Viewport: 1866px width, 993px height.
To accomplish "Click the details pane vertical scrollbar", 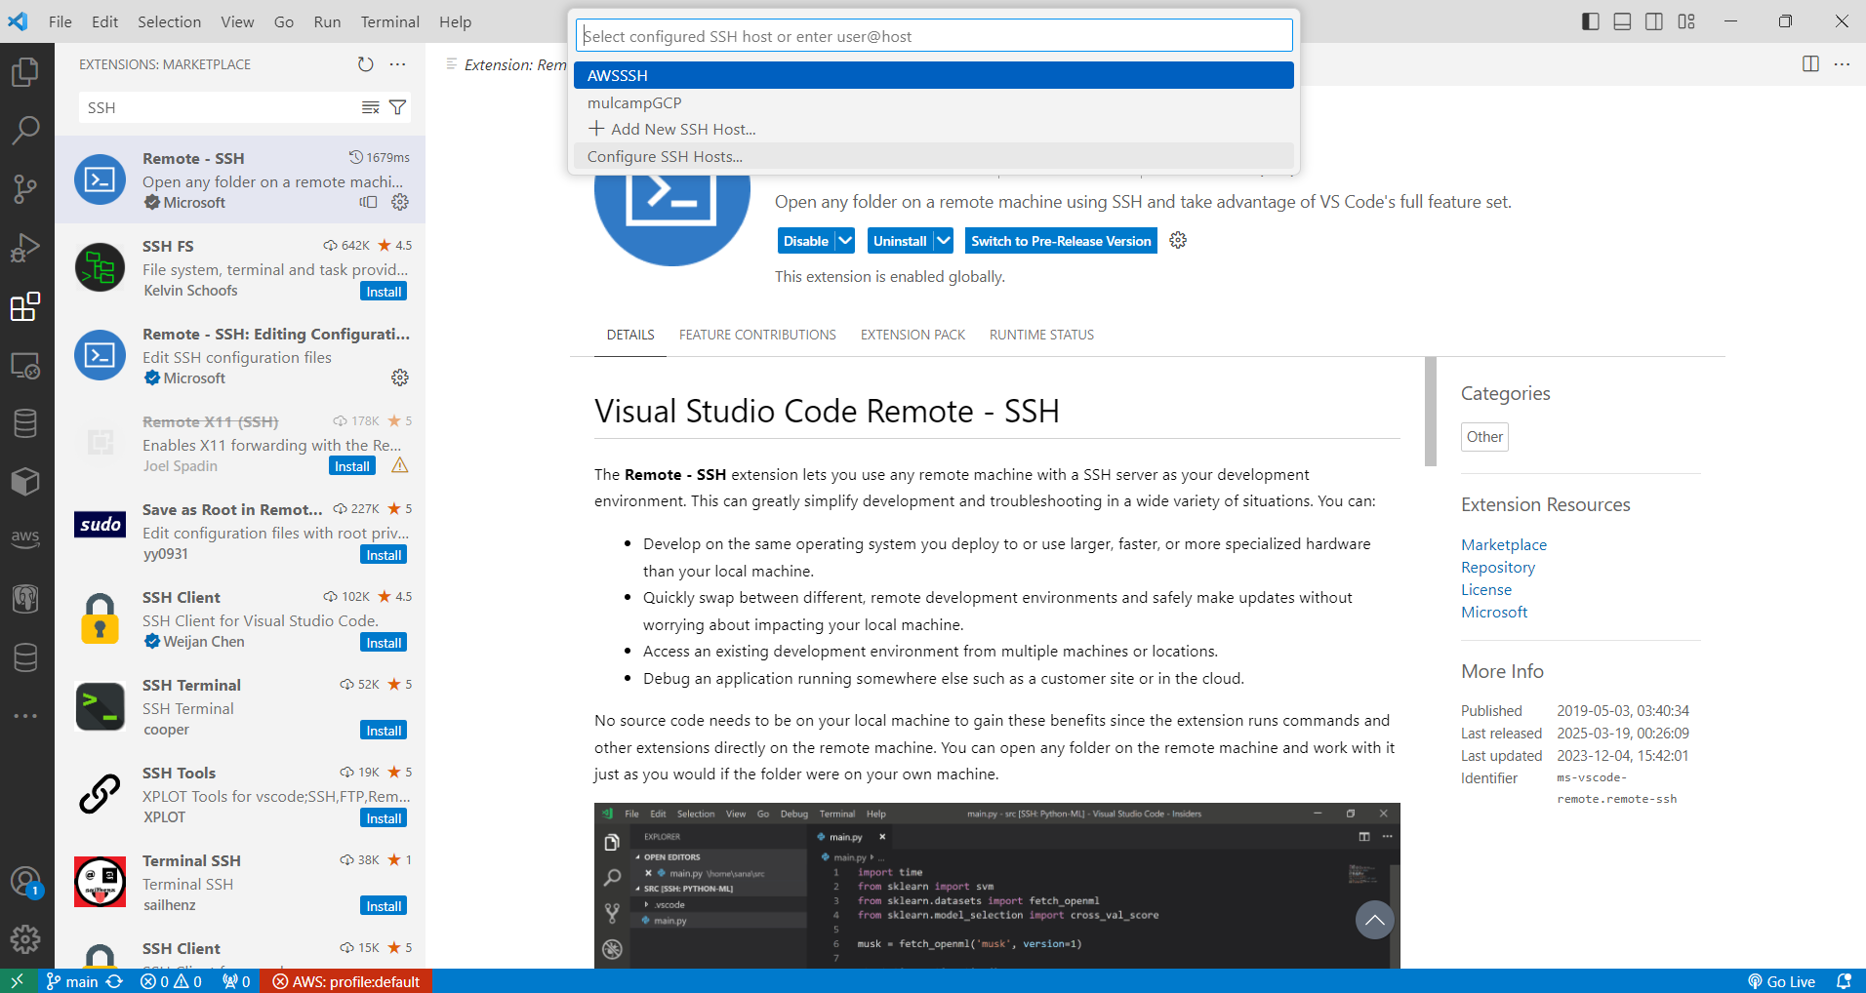I will pyautogui.click(x=1431, y=412).
